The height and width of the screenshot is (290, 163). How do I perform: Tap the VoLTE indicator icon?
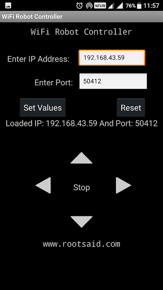[x=100, y=6]
